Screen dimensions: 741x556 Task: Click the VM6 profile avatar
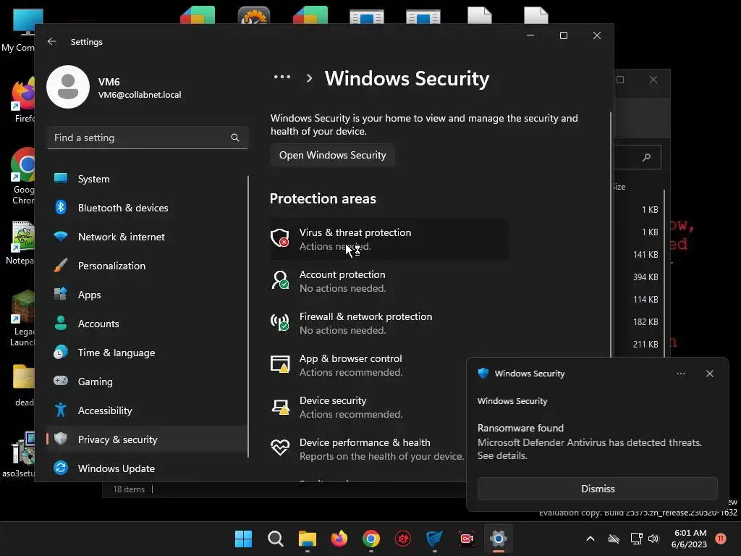pos(68,87)
